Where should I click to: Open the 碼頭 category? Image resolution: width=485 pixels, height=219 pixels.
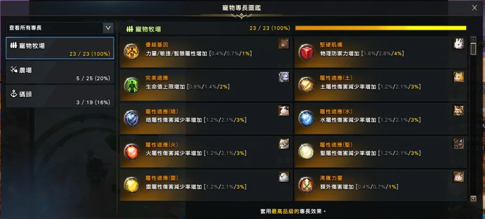60,97
